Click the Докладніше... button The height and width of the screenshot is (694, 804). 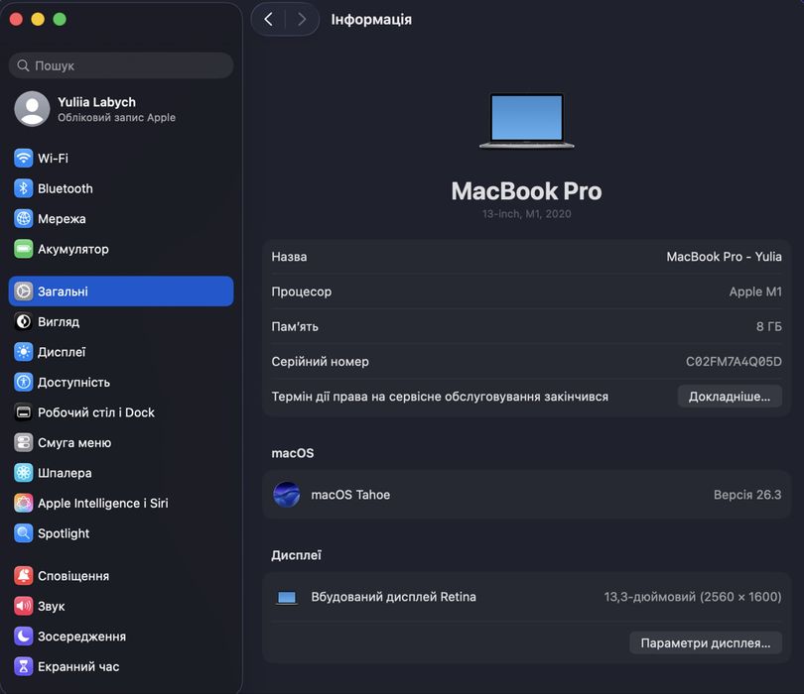[x=730, y=397]
